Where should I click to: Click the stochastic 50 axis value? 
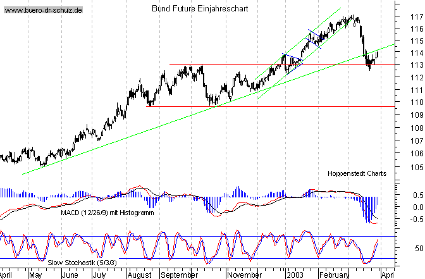coord(419,249)
